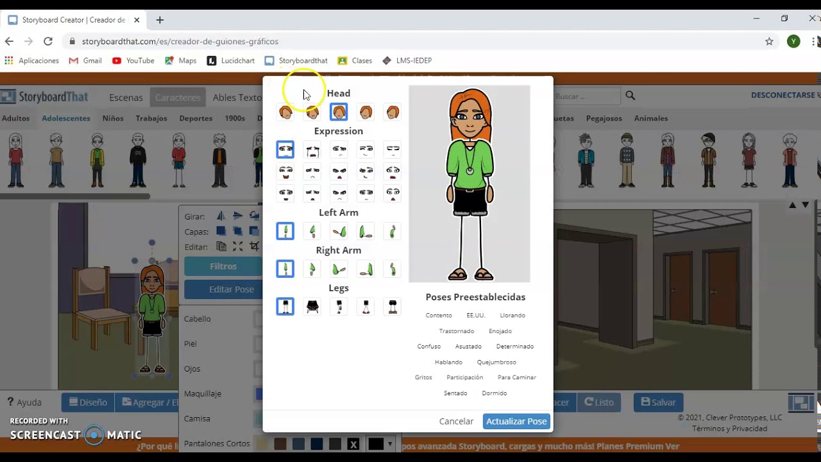Select the fourth Legs pose

tap(366, 307)
